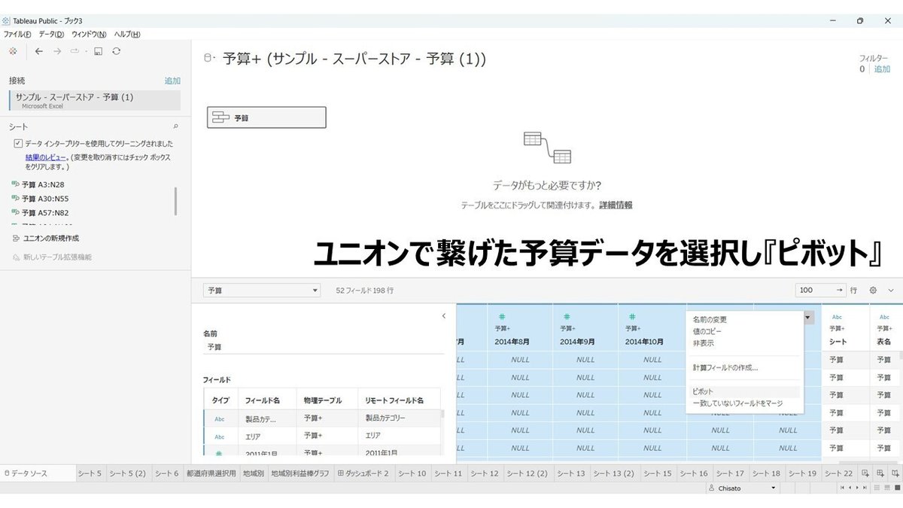Click the new story icon in tab bar
The width and height of the screenshot is (903, 508).
click(895, 473)
